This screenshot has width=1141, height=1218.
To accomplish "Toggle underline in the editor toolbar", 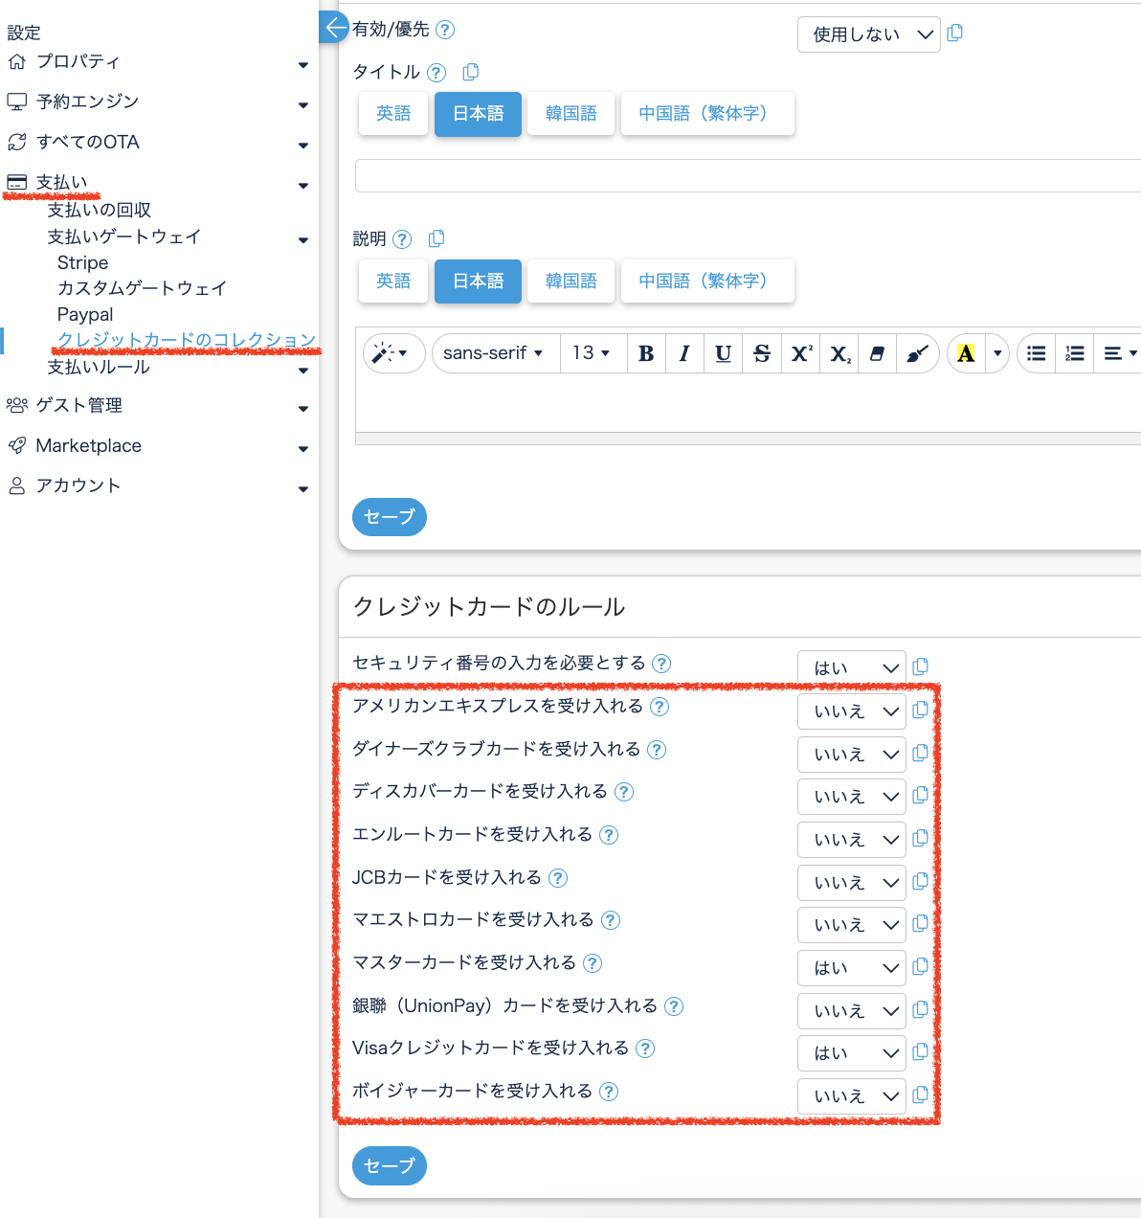I will click(723, 353).
